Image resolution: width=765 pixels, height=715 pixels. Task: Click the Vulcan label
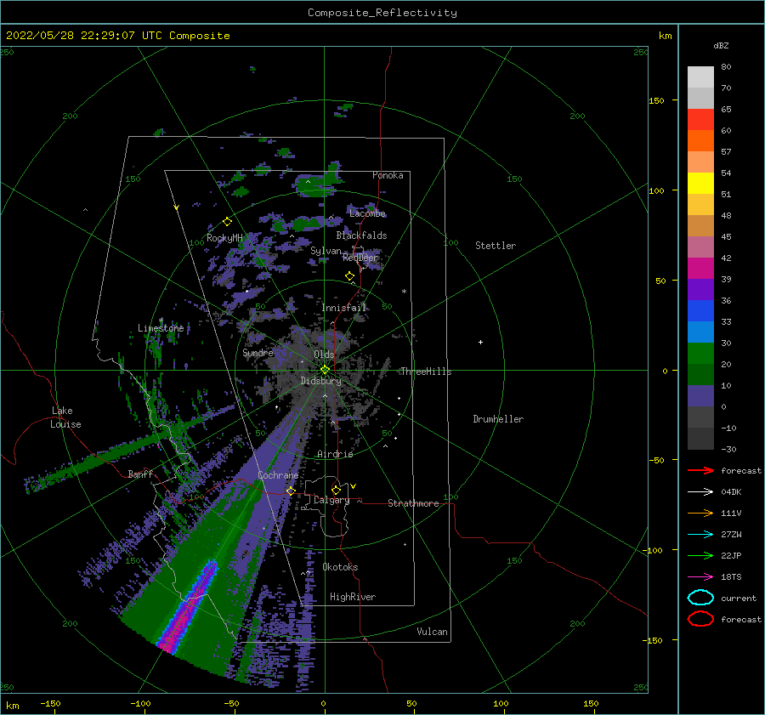[x=432, y=632]
